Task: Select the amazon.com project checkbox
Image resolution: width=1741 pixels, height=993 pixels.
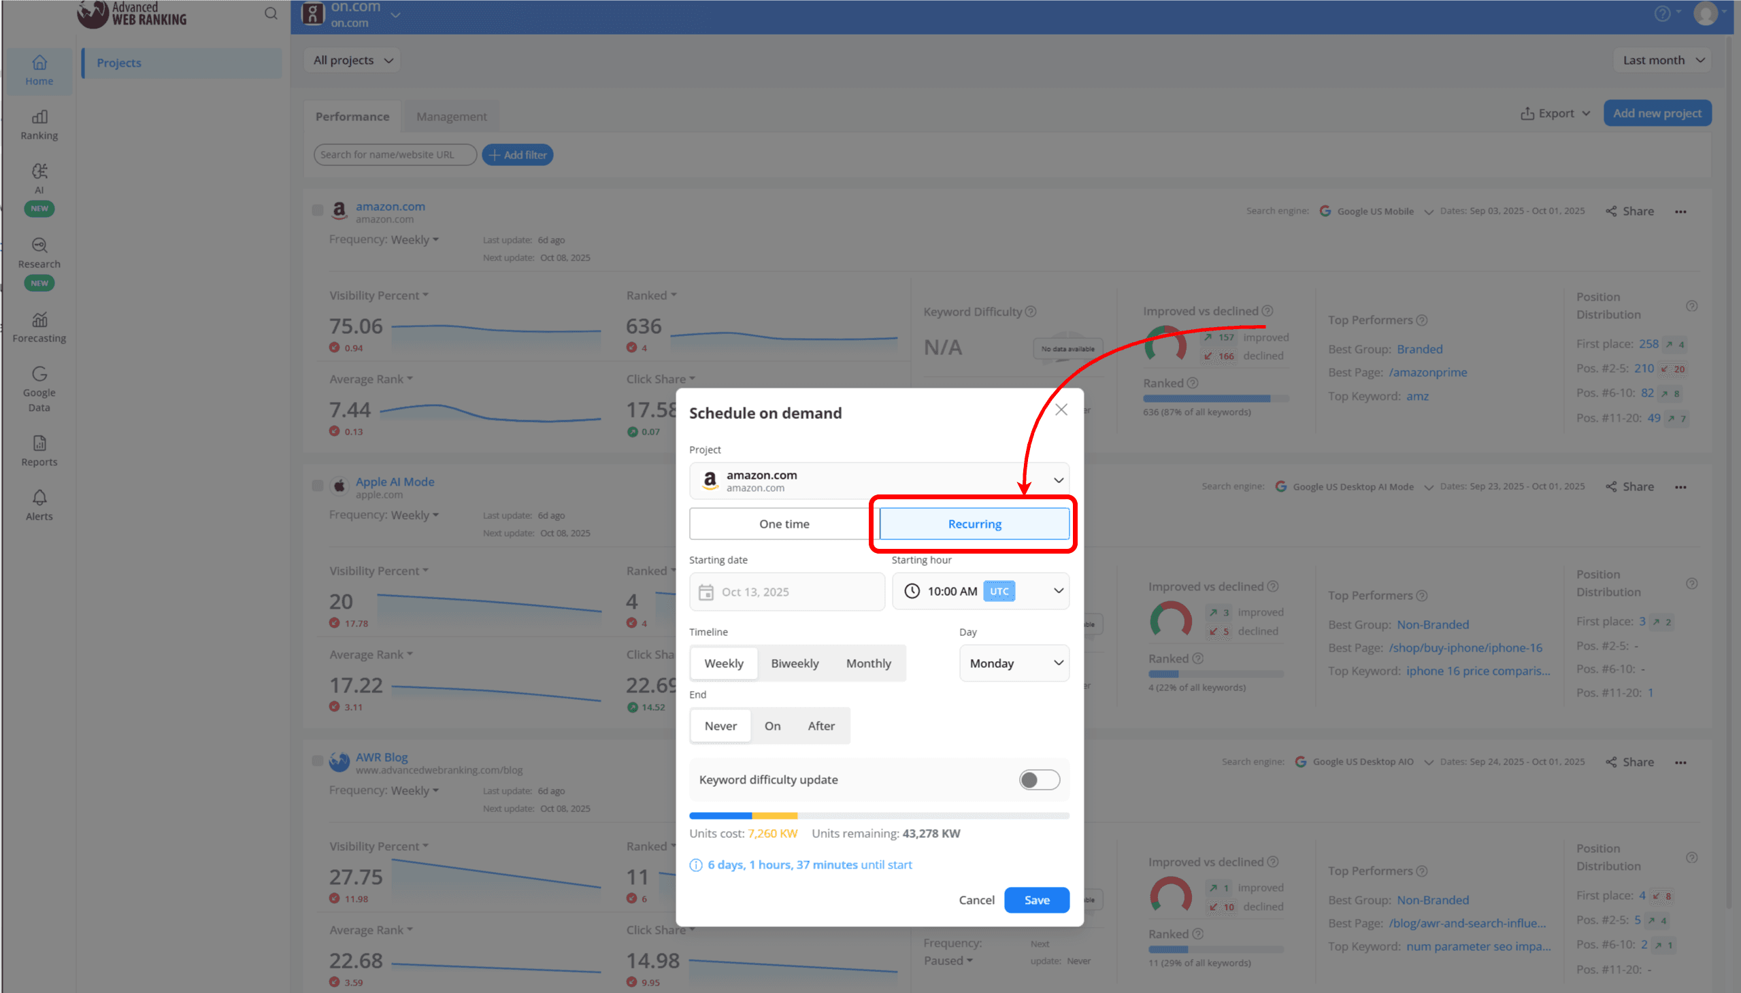Action: [317, 209]
